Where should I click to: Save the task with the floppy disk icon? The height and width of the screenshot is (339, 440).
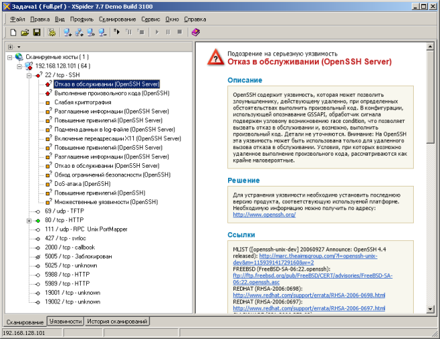37,32
